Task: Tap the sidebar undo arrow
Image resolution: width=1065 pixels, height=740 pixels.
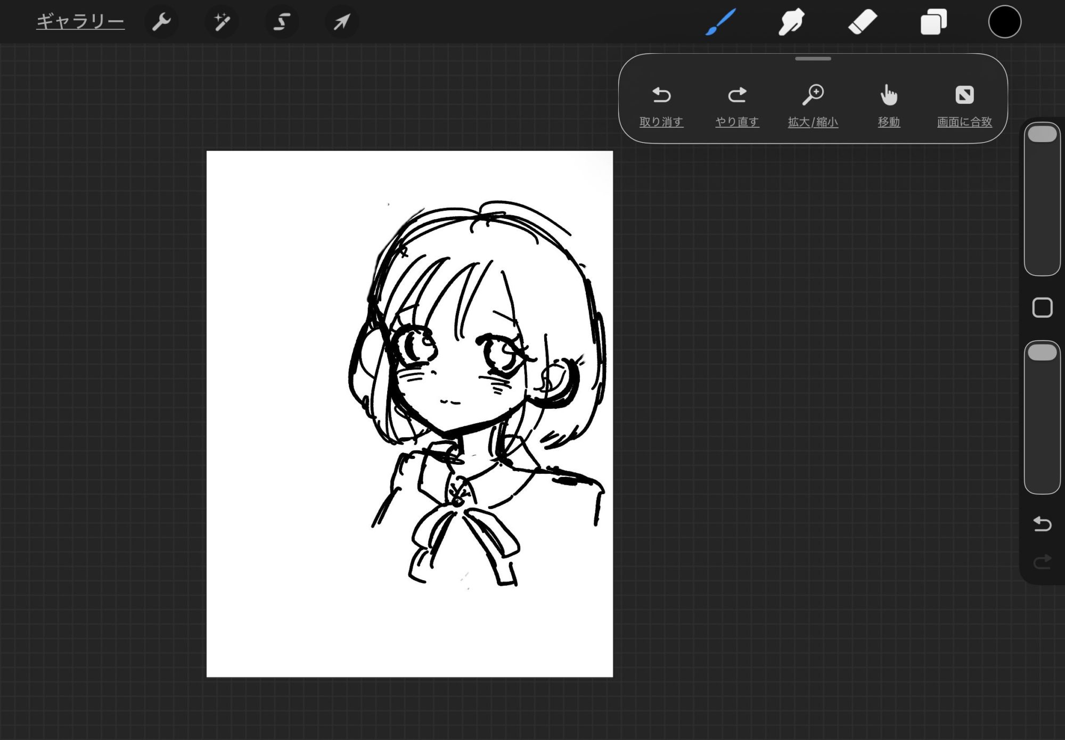Action: tap(1042, 524)
